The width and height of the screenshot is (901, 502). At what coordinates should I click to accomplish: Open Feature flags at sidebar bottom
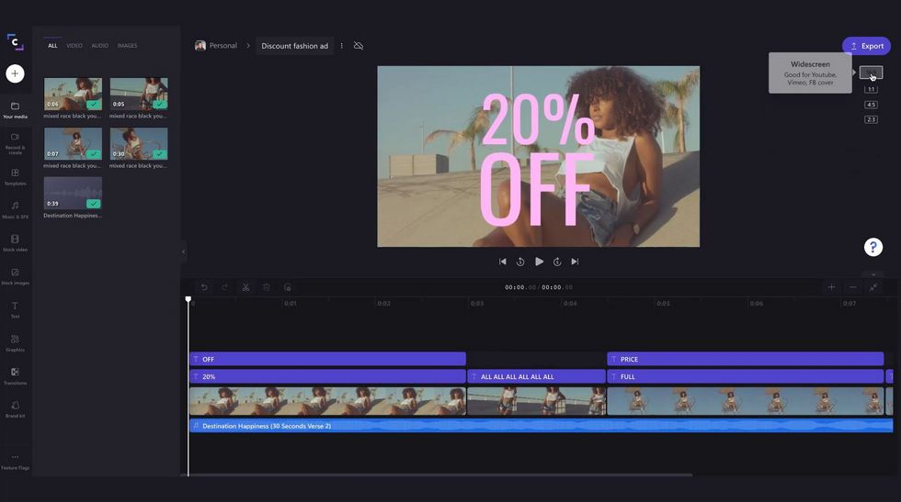click(x=15, y=462)
